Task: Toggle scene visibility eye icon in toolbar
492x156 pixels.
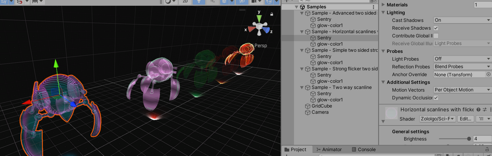Action: click(x=242, y=2)
